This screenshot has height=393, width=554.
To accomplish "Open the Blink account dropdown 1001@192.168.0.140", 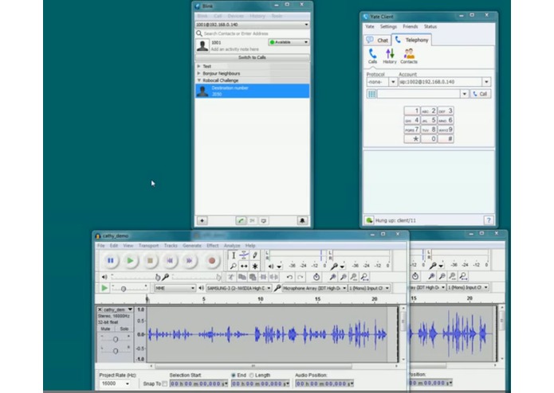I will 252,25.
